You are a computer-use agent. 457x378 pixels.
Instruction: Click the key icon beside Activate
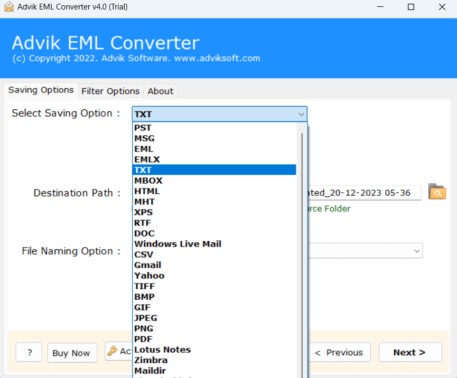click(112, 351)
